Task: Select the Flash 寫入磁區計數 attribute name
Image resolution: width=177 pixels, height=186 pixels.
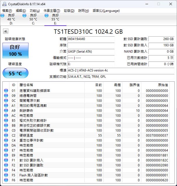Action: 34,175
